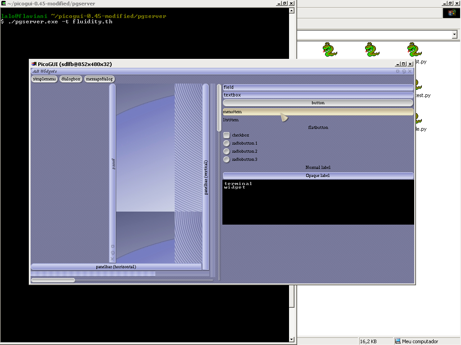Select radiobutton 2
Screen dimensions: 461x345
point(226,151)
